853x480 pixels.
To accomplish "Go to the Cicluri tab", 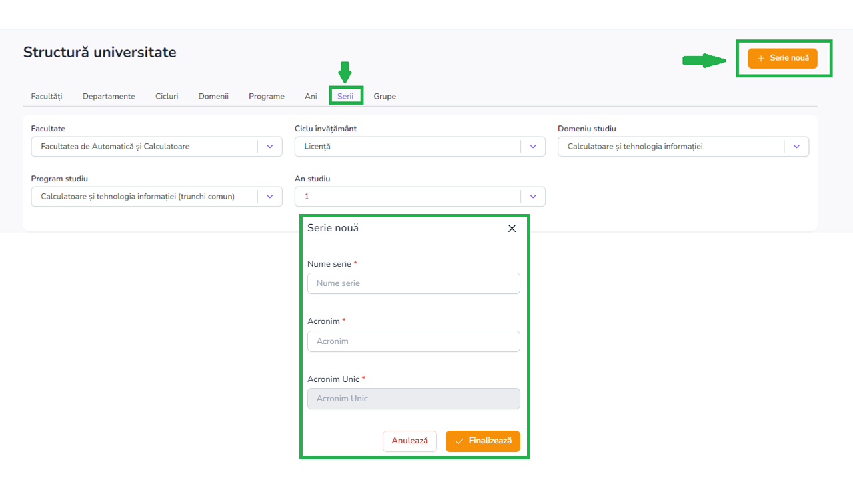I will point(167,97).
